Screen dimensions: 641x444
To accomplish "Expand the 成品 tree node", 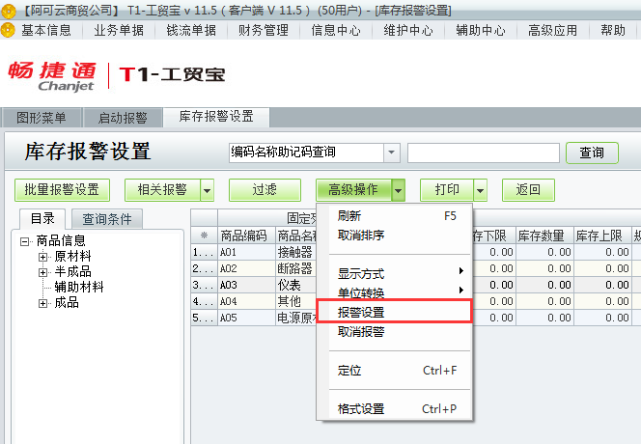I will coord(42,303).
